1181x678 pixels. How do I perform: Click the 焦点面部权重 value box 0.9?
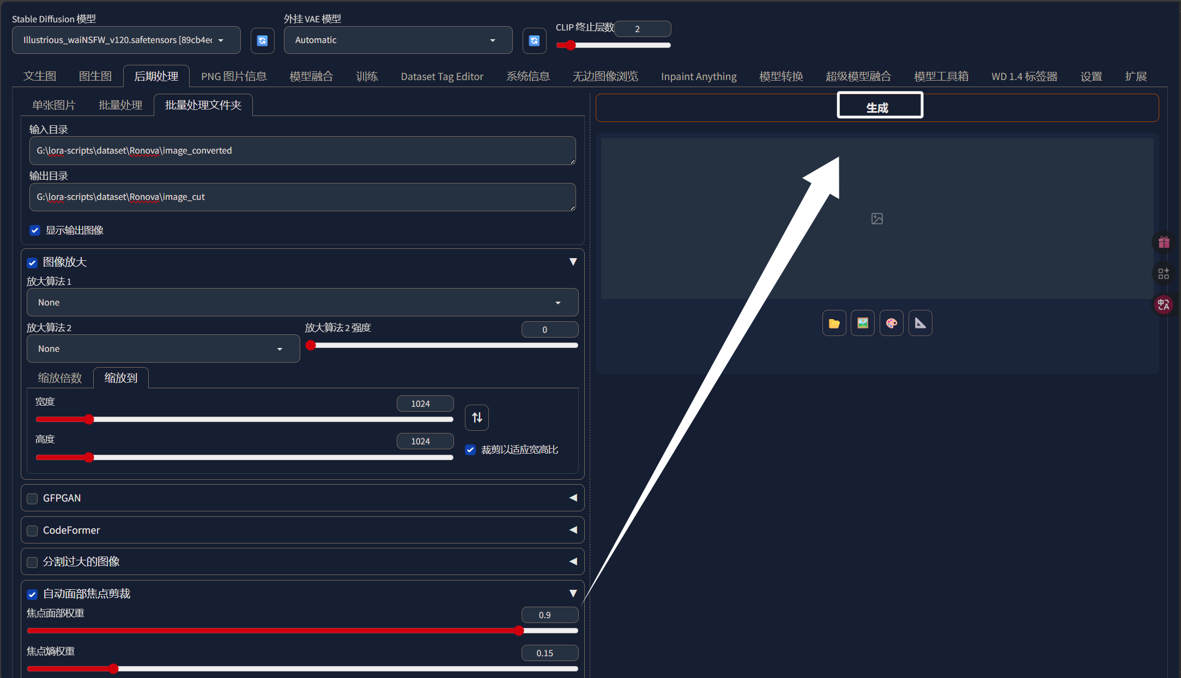point(550,615)
